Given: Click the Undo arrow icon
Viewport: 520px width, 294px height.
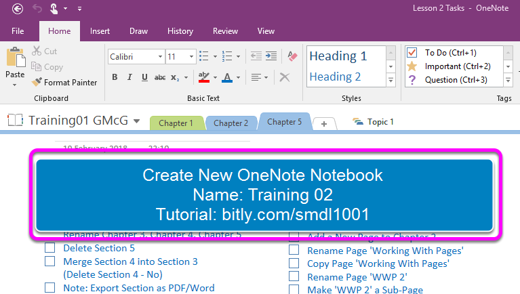Looking at the screenshot, I should (37, 8).
